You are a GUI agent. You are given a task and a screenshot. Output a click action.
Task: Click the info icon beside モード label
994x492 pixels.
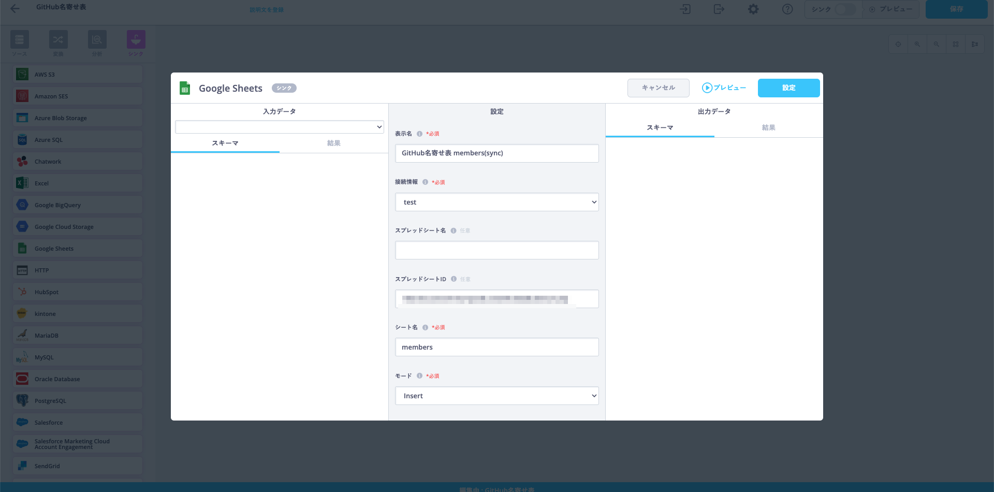(x=419, y=376)
